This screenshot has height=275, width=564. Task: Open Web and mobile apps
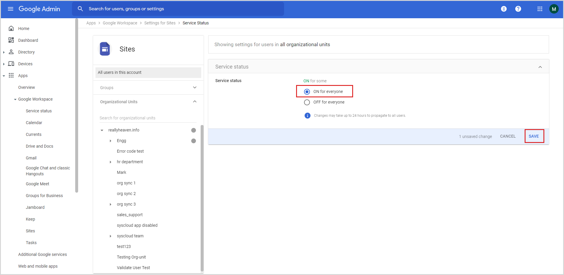pos(38,266)
